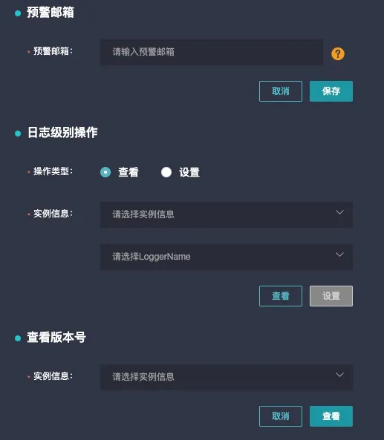
Task: Click the 日志级别操作 section heading
Action: 62,133
